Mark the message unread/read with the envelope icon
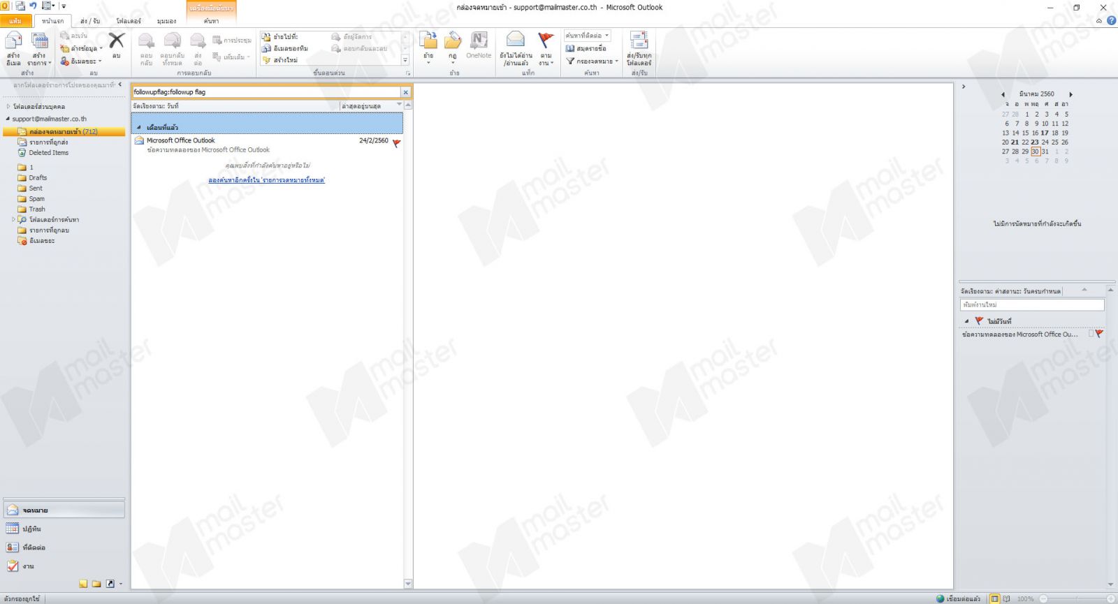1118x604 pixels. [516, 49]
